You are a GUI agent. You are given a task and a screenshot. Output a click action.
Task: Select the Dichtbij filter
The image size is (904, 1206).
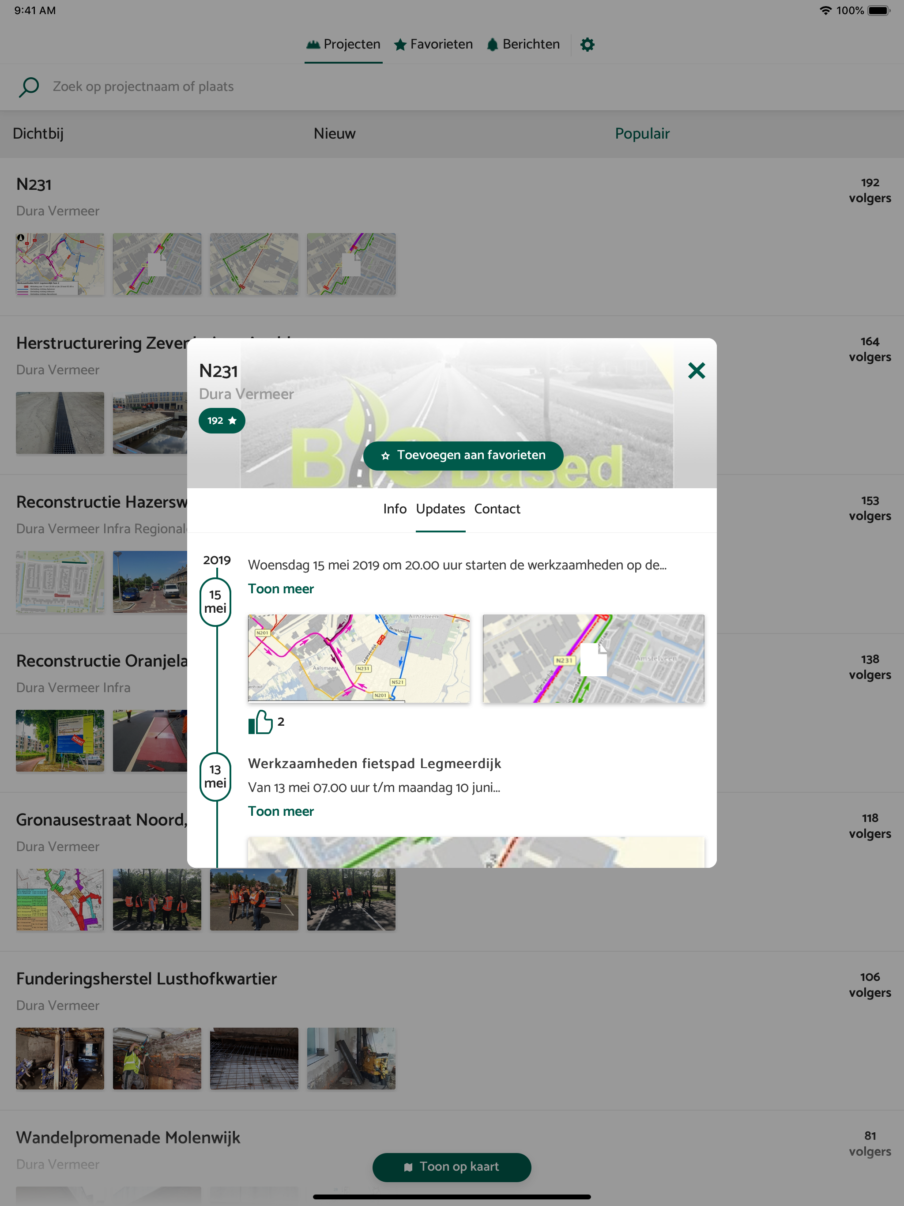(x=38, y=134)
